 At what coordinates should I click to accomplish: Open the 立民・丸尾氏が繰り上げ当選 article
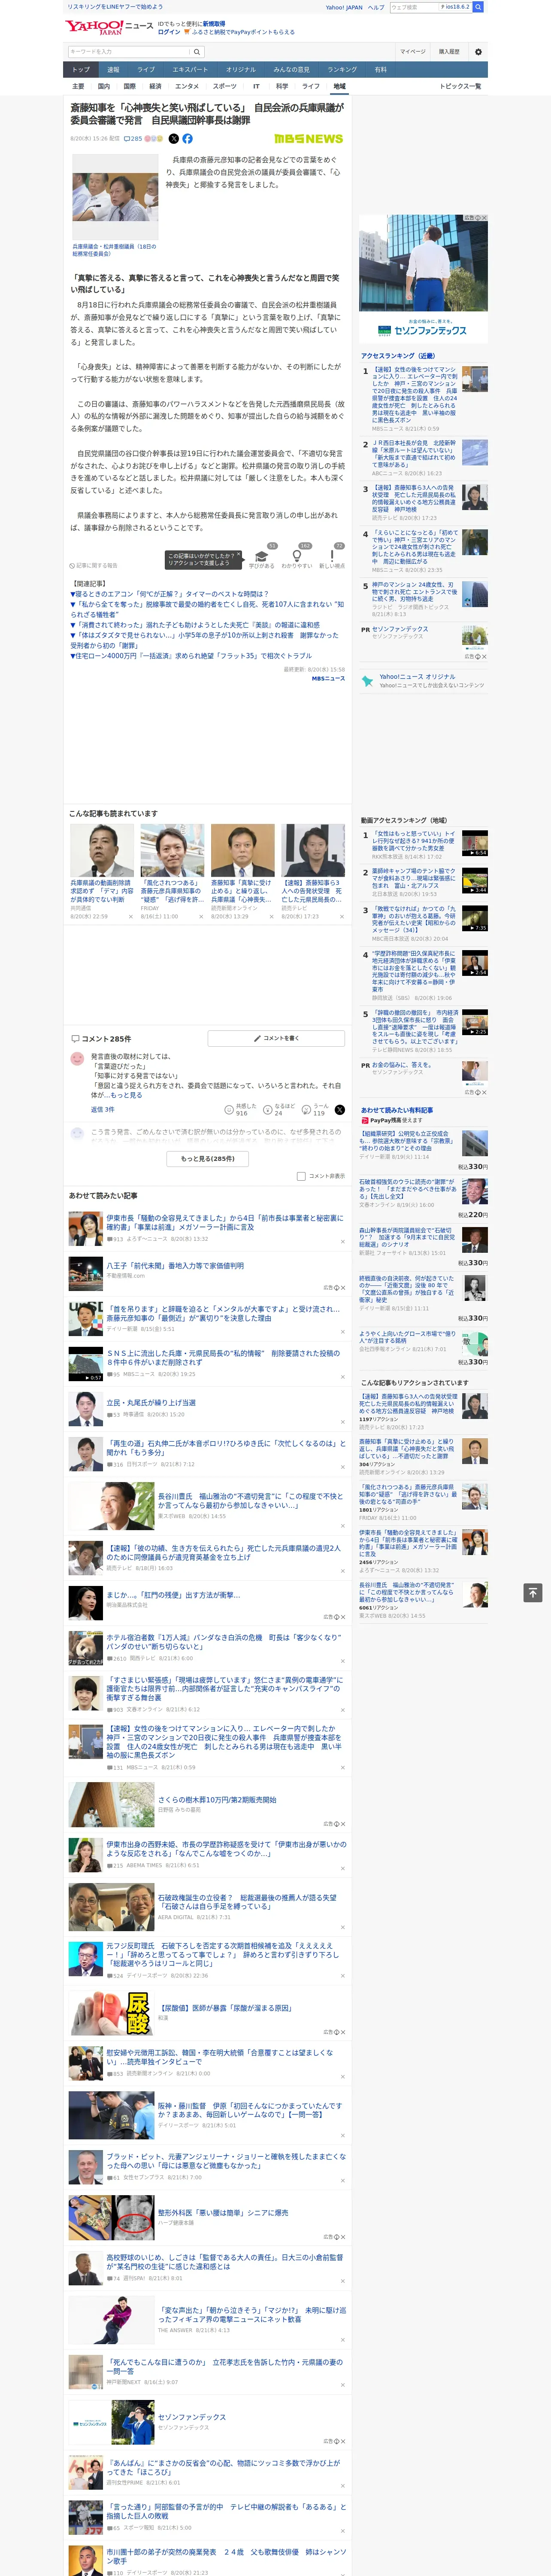click(151, 1402)
